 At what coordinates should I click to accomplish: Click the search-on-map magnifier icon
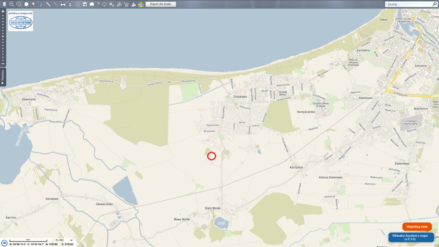tap(119, 4)
